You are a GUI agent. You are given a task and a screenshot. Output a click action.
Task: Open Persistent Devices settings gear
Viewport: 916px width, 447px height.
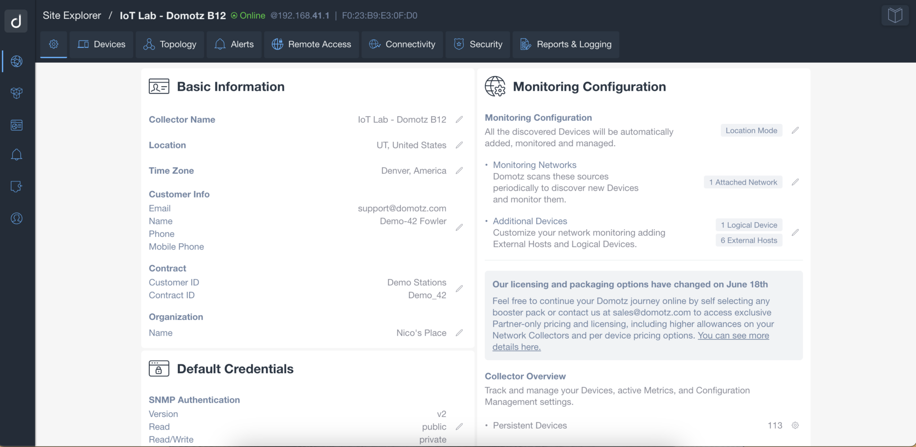point(796,425)
